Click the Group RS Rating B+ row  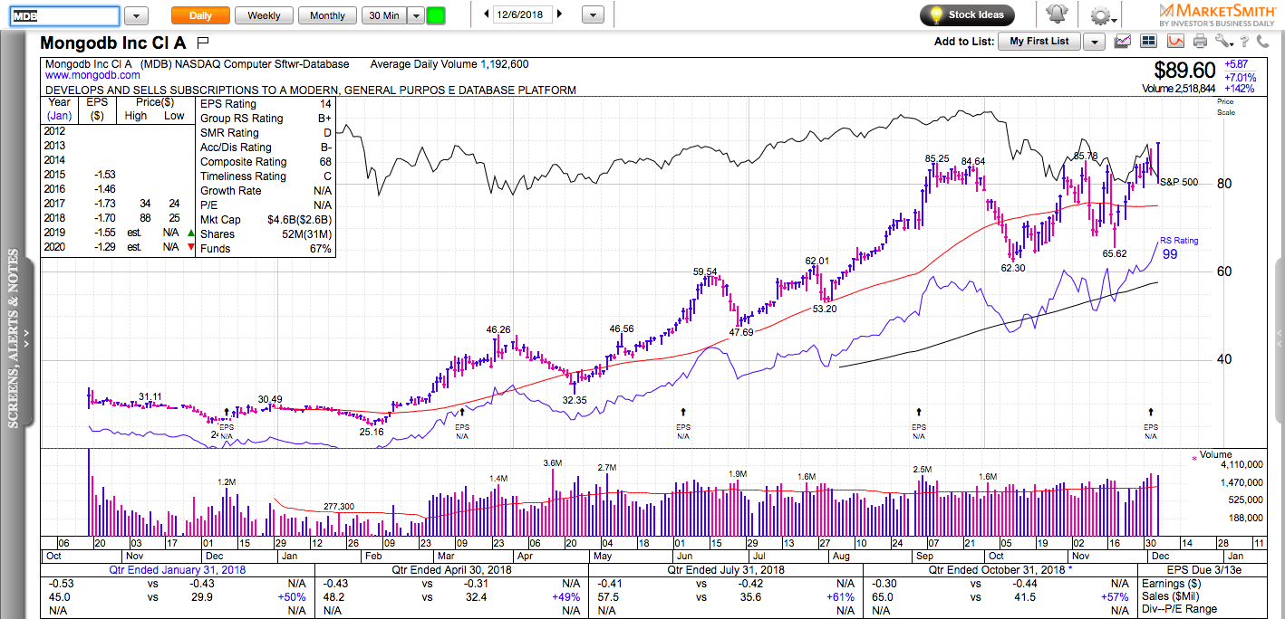(x=266, y=119)
